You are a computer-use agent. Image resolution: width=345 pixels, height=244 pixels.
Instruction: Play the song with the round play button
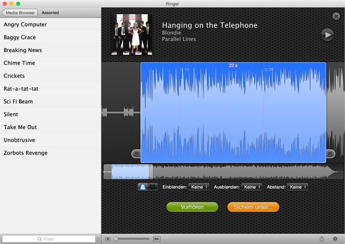(327, 35)
